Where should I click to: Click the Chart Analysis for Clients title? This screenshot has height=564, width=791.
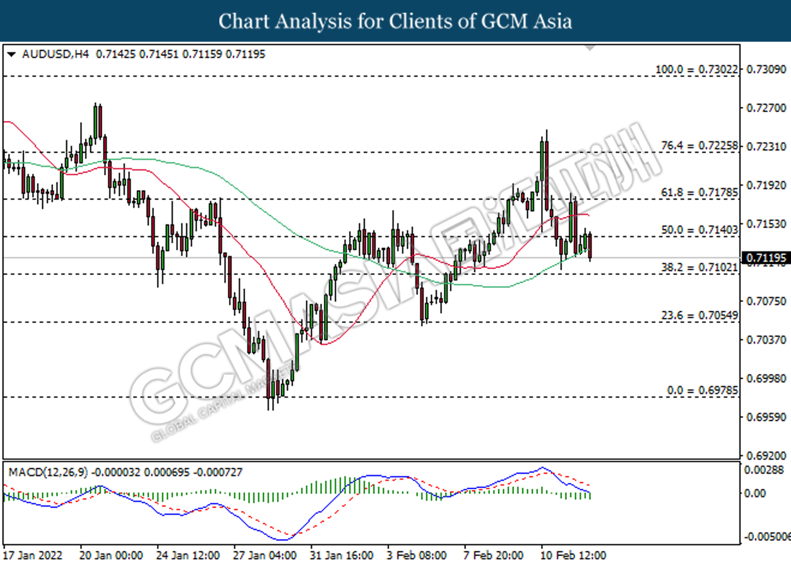pos(395,22)
